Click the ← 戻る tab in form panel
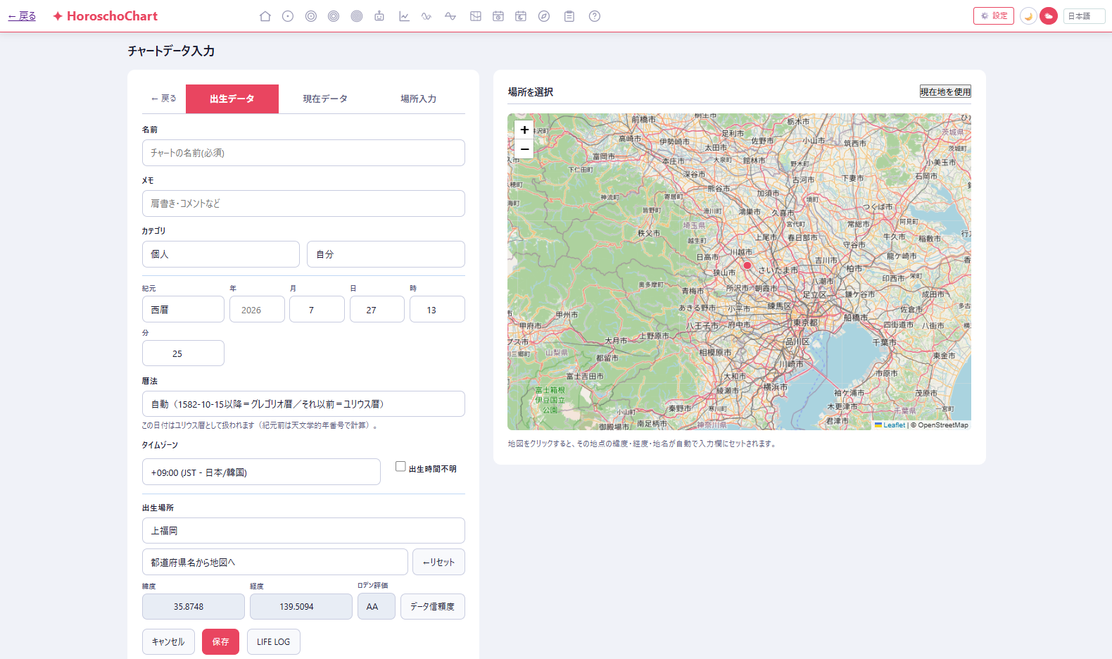The width and height of the screenshot is (1112, 659). [164, 99]
